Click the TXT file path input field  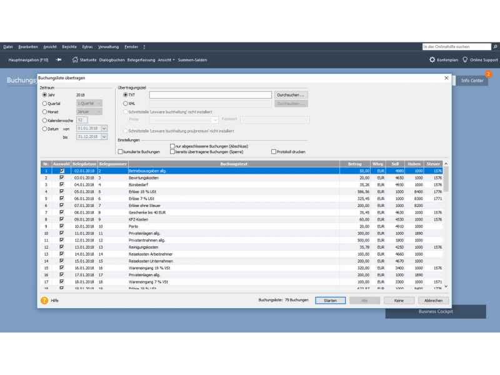[210, 95]
